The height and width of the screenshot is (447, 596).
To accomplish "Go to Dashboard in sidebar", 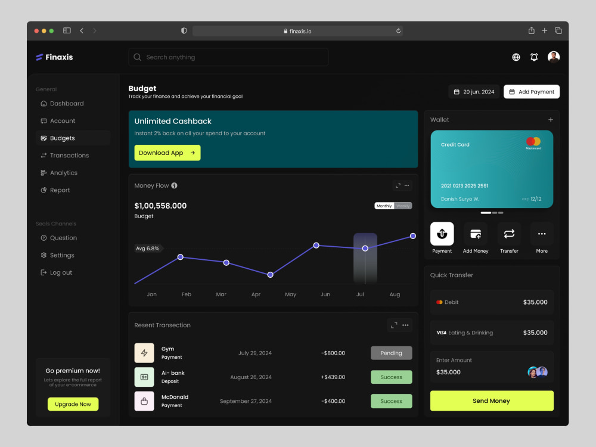I will tap(73, 103).
